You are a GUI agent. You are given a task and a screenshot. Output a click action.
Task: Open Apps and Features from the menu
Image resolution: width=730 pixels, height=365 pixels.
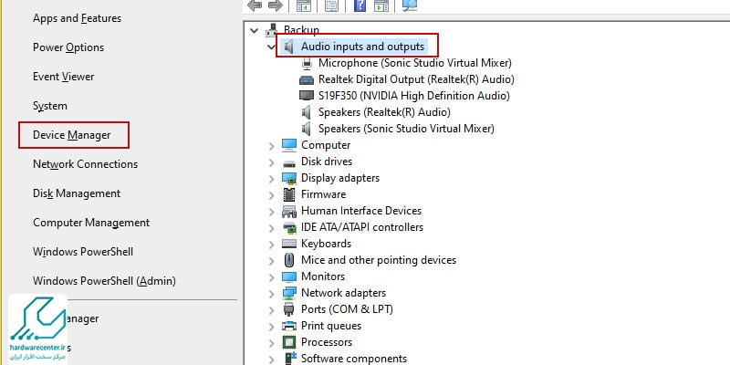pyautogui.click(x=77, y=18)
